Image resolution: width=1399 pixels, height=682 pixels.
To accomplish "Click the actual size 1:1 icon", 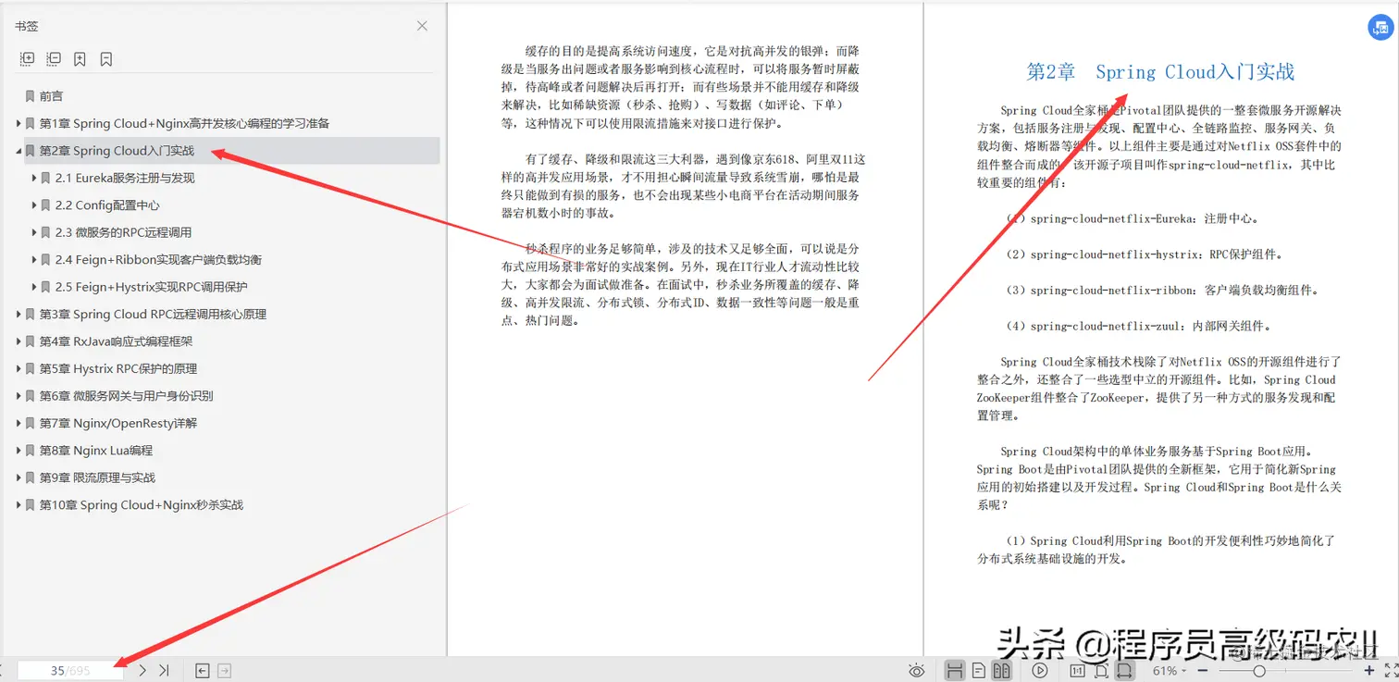I will click(x=1077, y=671).
